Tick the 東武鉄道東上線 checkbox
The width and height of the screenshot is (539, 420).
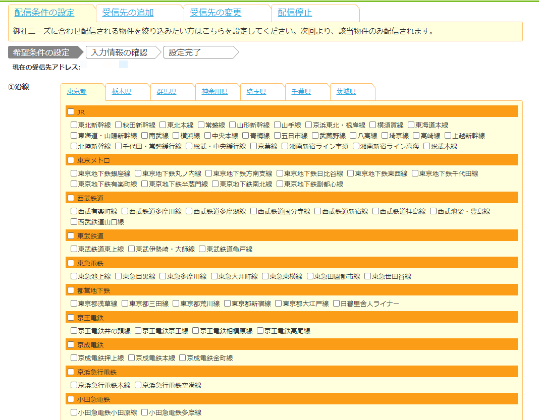[x=74, y=249]
